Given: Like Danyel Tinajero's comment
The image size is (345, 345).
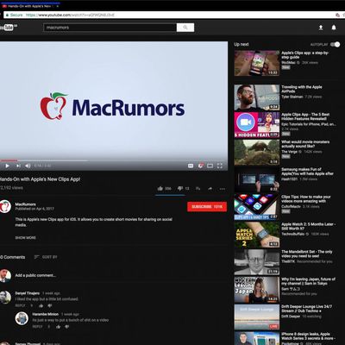Looking at the screenshot, I should click(41, 305).
